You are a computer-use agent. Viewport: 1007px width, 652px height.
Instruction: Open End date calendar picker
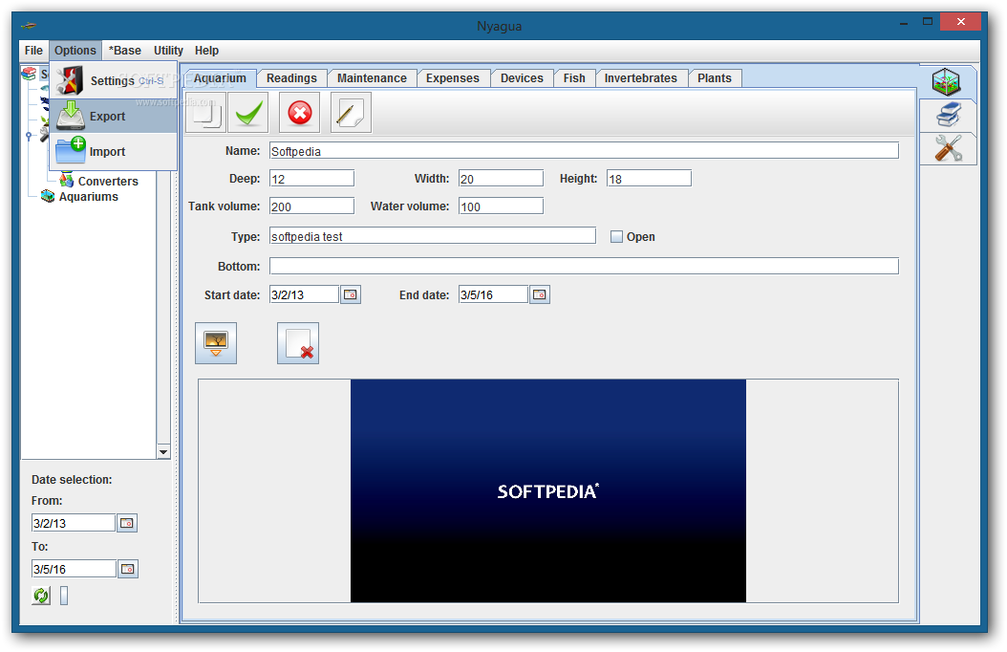pyautogui.click(x=540, y=294)
